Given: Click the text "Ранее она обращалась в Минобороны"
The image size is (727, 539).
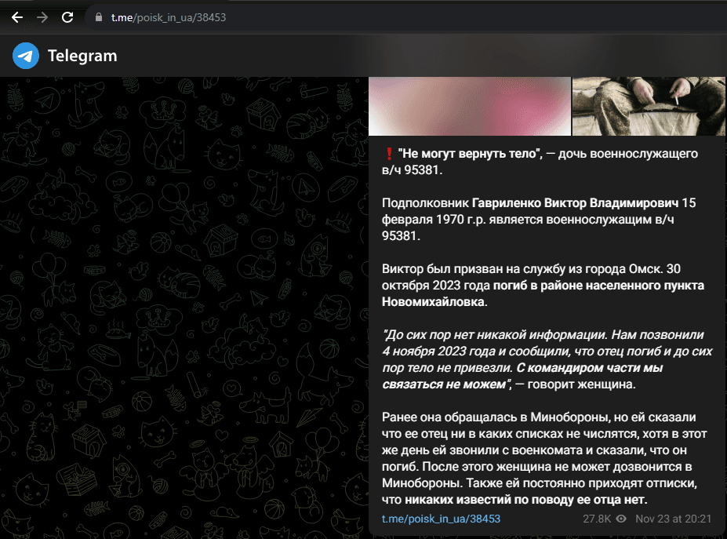Looking at the screenshot, I should point(496,417).
